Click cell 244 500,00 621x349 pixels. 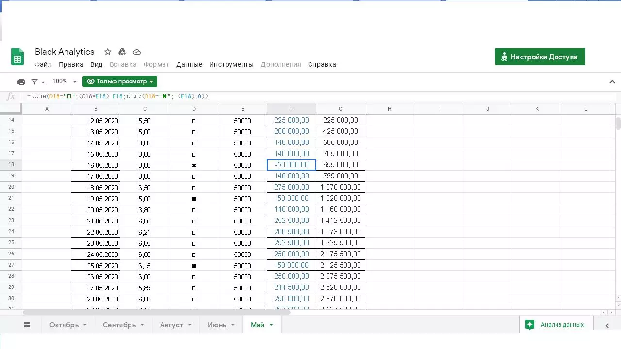pyautogui.click(x=292, y=287)
